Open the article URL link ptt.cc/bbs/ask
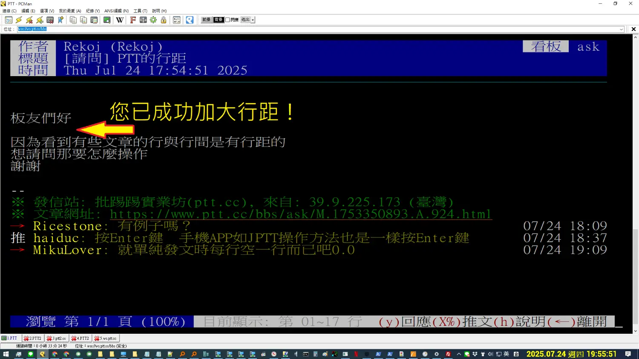 [x=301, y=214]
